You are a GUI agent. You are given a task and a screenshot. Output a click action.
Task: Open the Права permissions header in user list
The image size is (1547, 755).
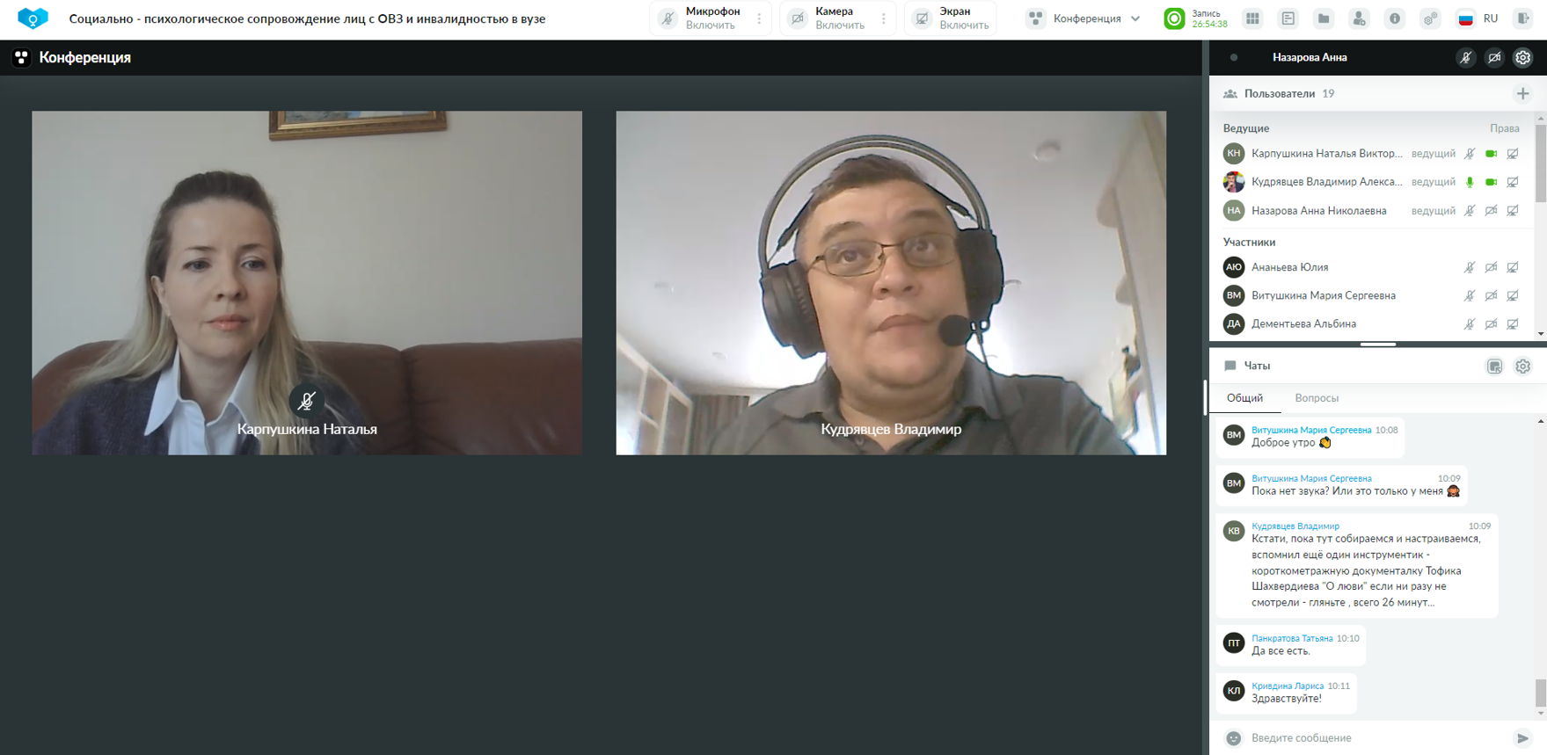(x=1504, y=128)
